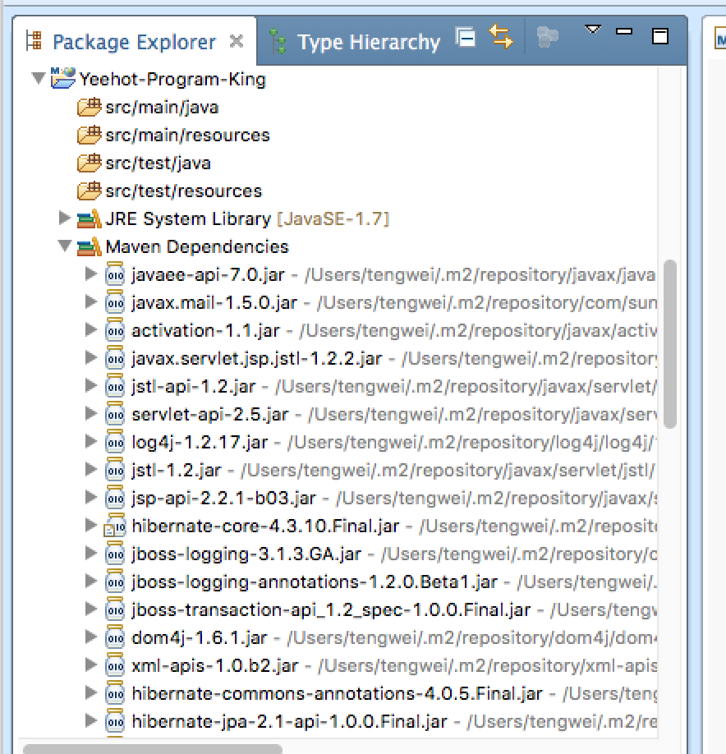
Task: Click the javaee-api-7.0.jar jar icon
Action: [115, 274]
